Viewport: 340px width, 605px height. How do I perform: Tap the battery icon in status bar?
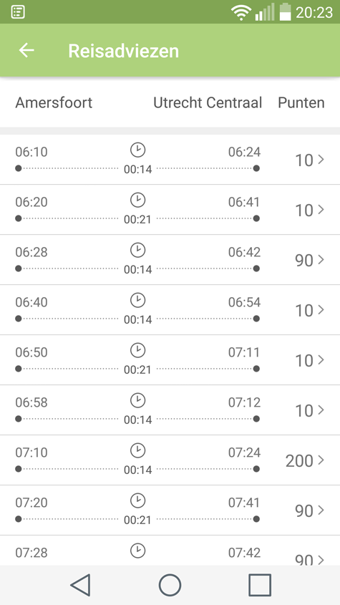pyautogui.click(x=285, y=11)
